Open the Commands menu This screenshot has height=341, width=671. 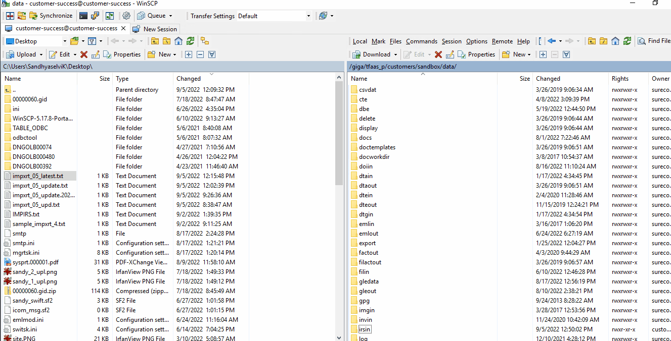(x=421, y=41)
